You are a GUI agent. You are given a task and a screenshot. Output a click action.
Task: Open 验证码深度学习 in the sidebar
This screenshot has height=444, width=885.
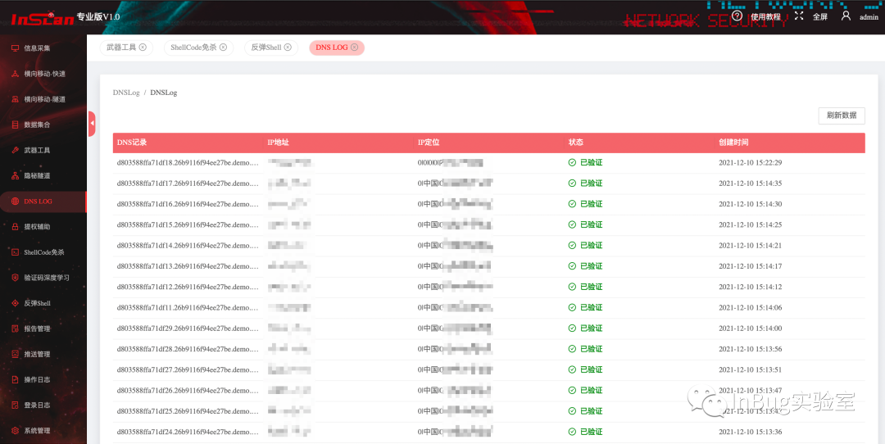coord(47,278)
